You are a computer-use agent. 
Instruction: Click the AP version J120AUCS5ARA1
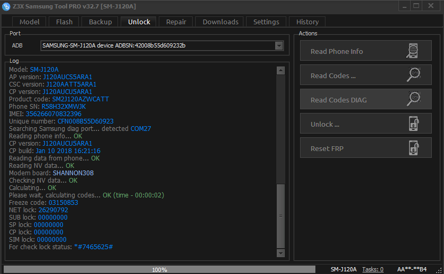pos(68,77)
